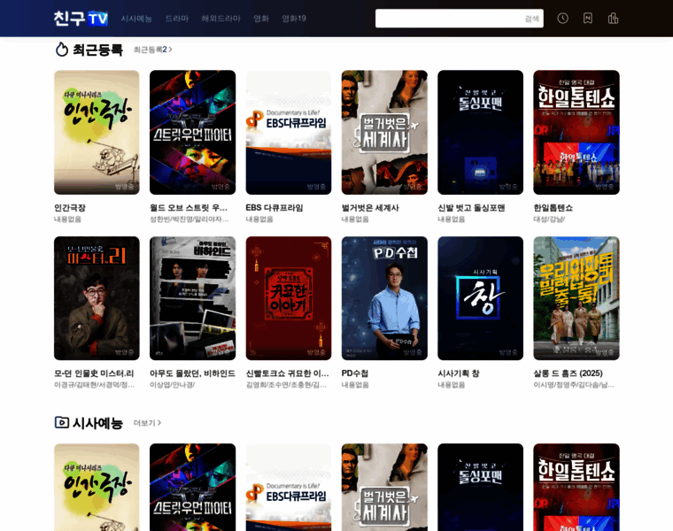Open the ranking chart icon in header

click(613, 18)
